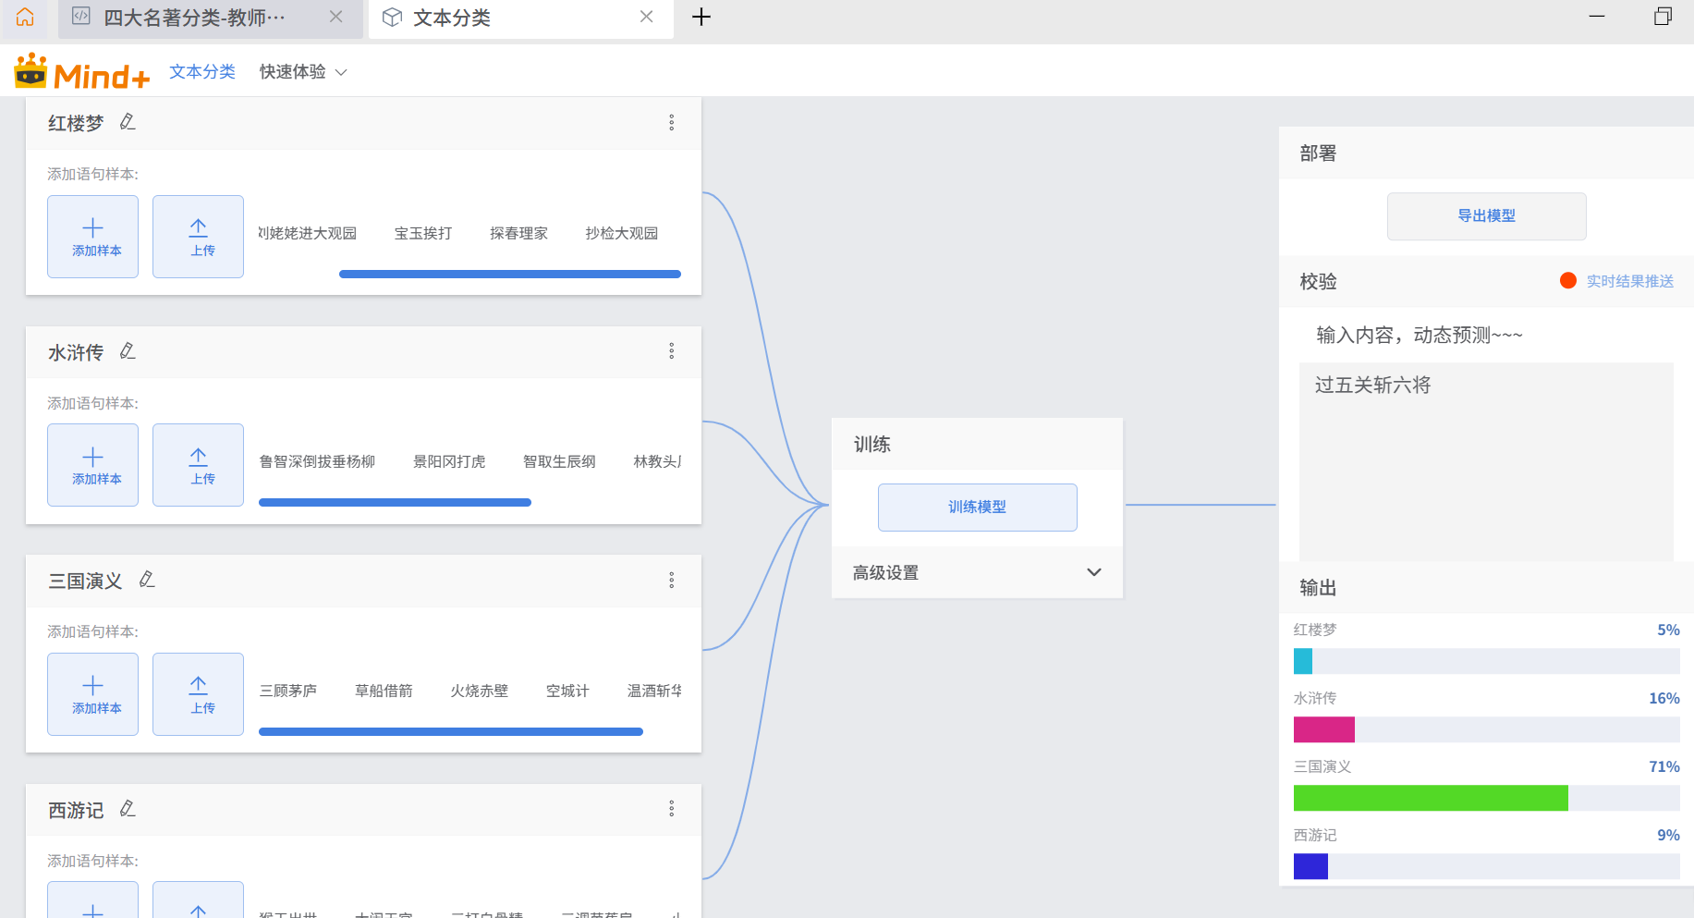Open the three-dot menu on 三国演义 card
This screenshot has height=918, width=1694.
(x=672, y=581)
